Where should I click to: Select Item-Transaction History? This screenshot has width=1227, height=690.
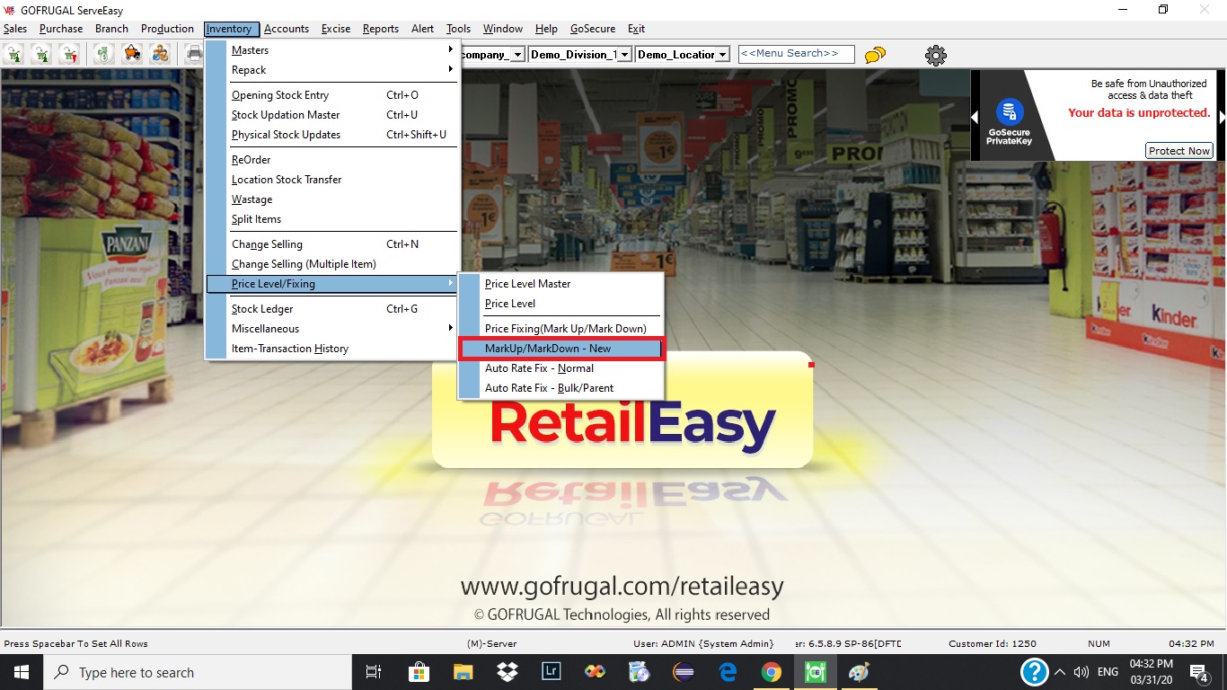click(332, 349)
